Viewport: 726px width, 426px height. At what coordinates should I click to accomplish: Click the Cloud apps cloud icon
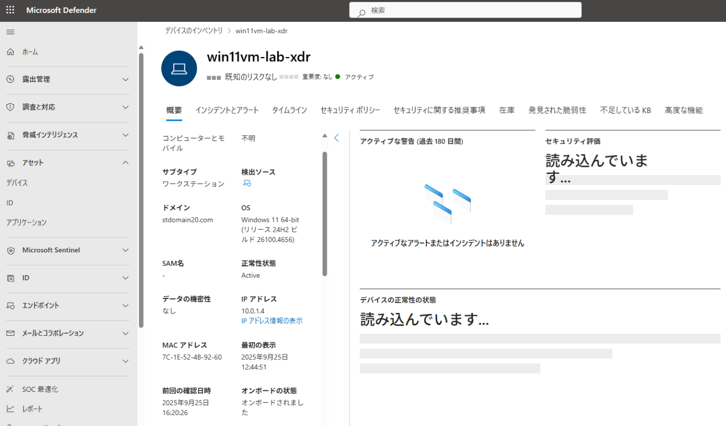[x=10, y=361]
